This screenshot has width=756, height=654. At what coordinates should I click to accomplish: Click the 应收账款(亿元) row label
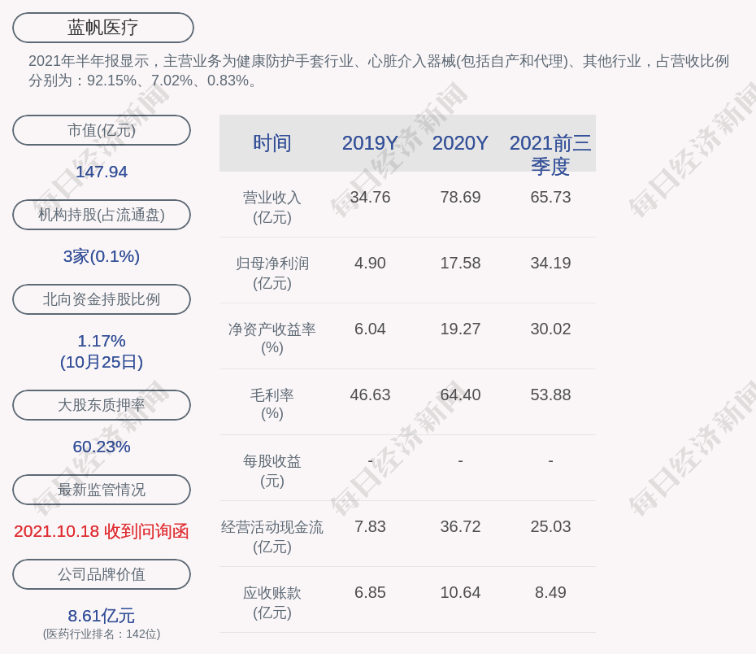pyautogui.click(x=272, y=603)
